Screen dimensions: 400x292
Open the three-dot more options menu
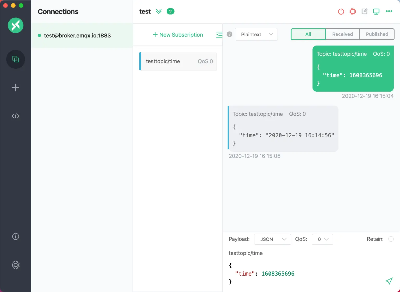(389, 11)
